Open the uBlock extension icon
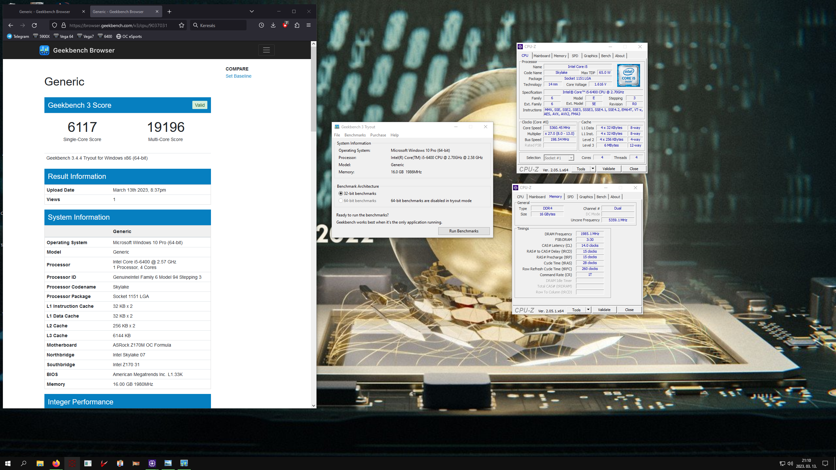The image size is (836, 470). (285, 25)
